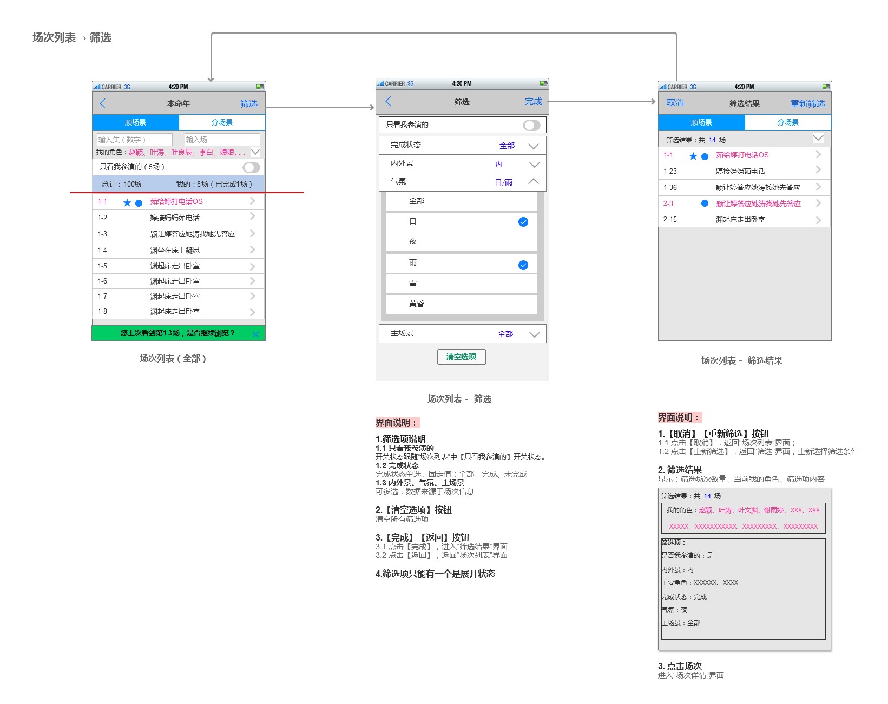Click star icon in filter results 1-1

pos(693,156)
